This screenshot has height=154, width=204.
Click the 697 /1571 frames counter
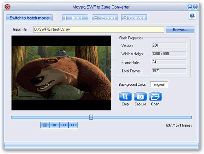coord(179,125)
